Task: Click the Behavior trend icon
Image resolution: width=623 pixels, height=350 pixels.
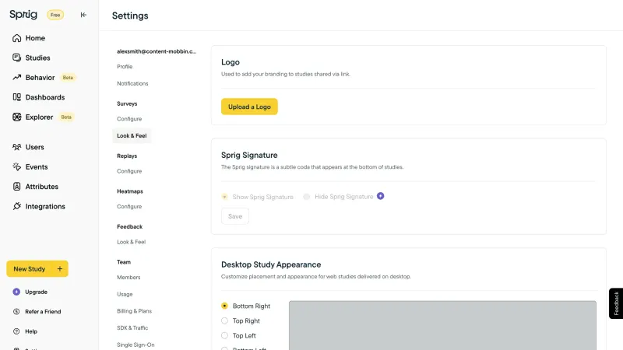Action: tap(16, 77)
